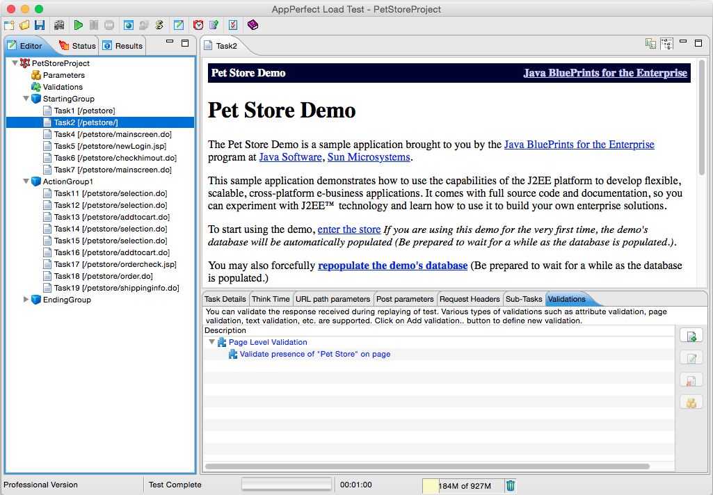This screenshot has height=495, width=713.
Task: Expand the EndingGroup tree node
Action: pos(26,300)
